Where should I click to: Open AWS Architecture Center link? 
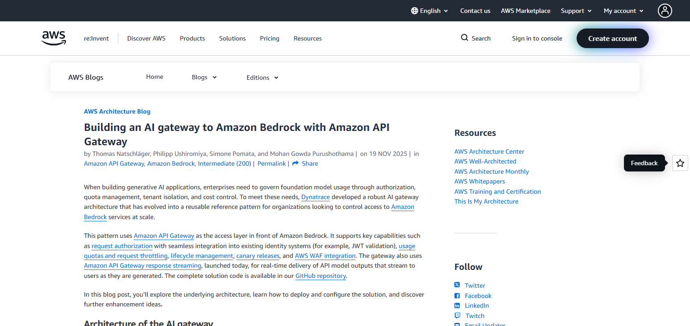tap(489, 151)
